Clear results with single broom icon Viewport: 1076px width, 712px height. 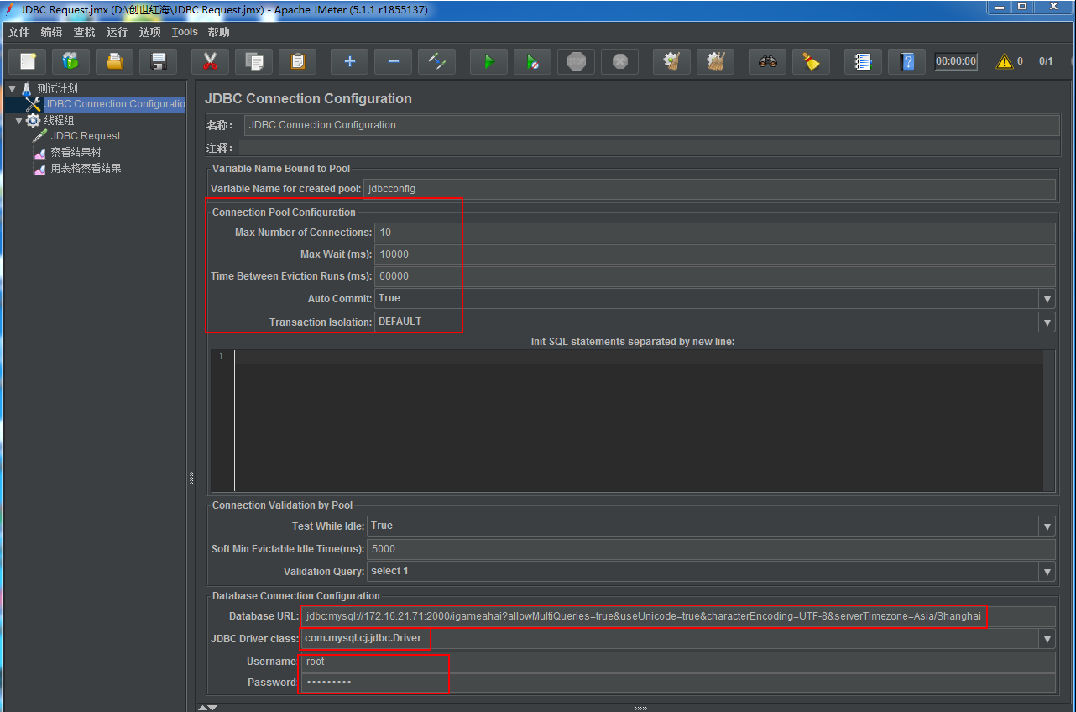672,61
